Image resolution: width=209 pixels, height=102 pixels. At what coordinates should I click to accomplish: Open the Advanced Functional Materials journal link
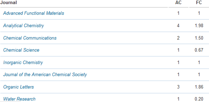point(34,13)
